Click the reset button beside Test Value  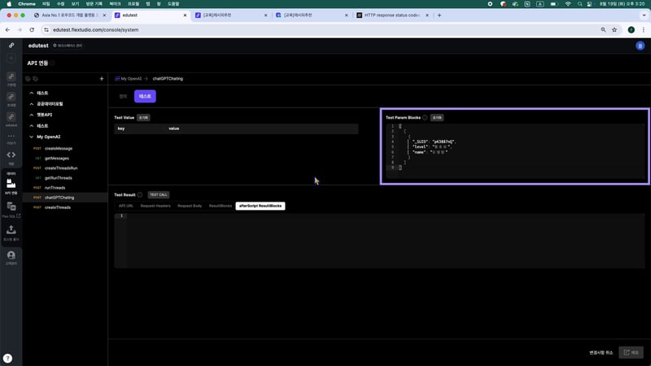(143, 117)
